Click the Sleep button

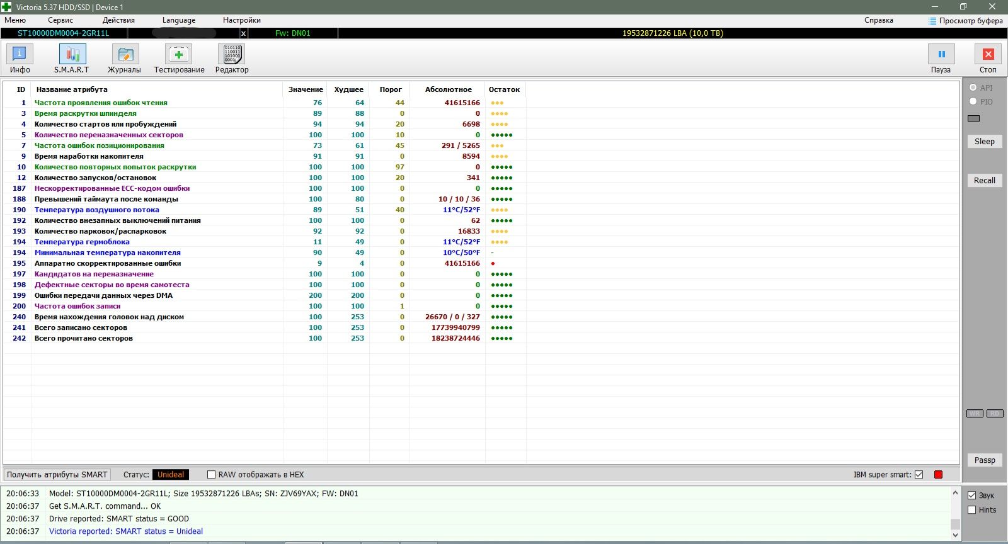pos(985,142)
